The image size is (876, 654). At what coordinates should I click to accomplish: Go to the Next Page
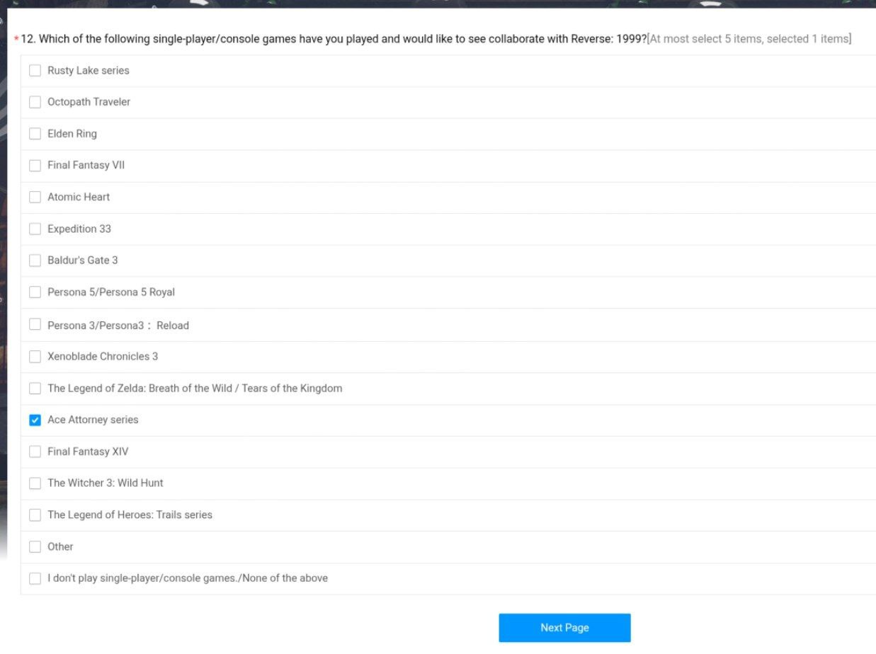coord(564,628)
